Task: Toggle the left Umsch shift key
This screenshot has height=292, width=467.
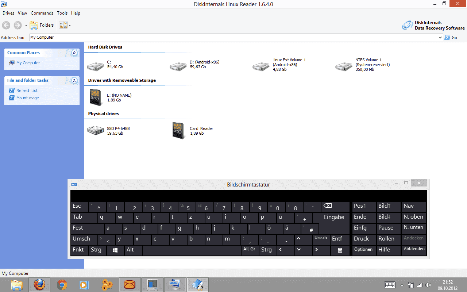Action: pyautogui.click(x=84, y=239)
